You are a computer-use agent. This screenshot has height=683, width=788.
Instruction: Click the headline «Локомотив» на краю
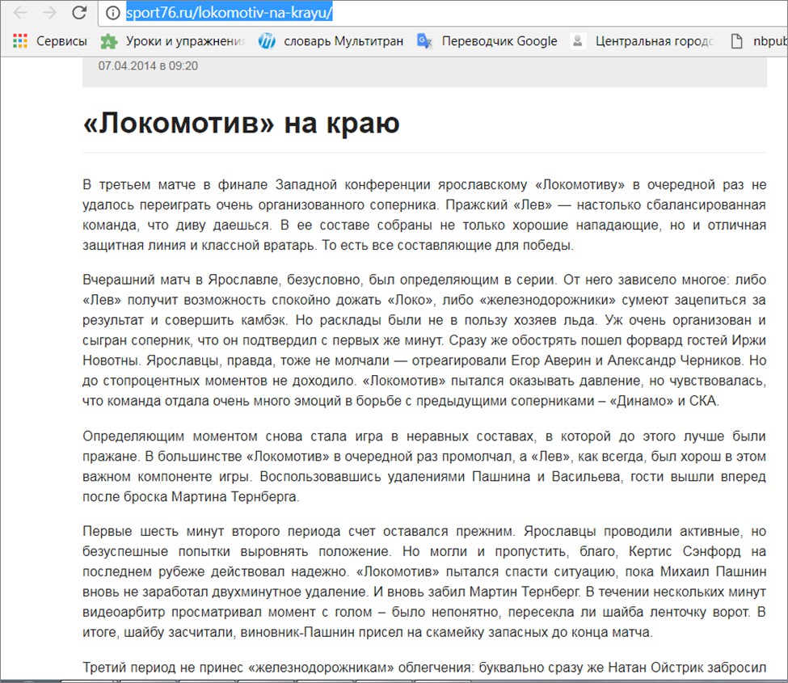[241, 123]
